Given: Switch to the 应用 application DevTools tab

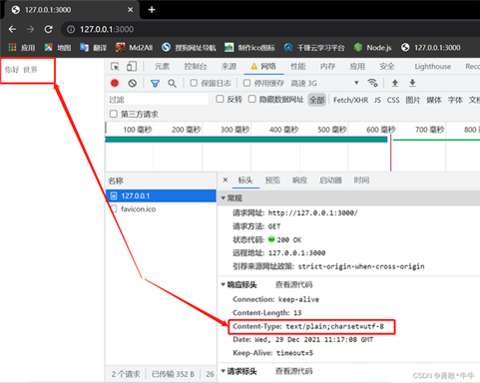Looking at the screenshot, I should tap(357, 67).
